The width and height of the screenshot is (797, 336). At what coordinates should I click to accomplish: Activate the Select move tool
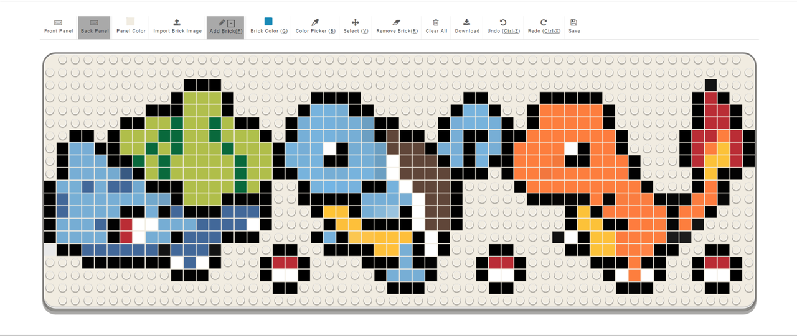356,22
